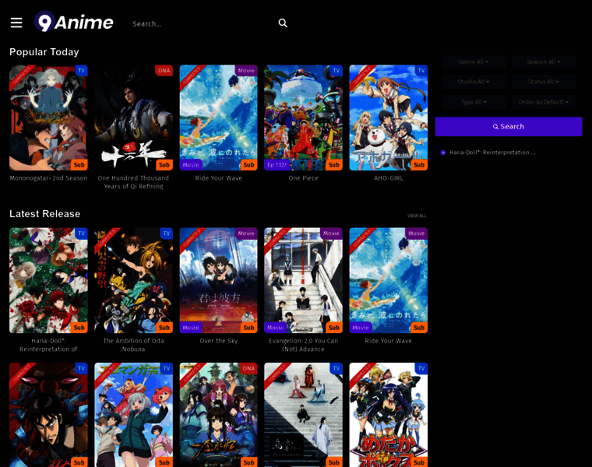Image resolution: width=592 pixels, height=467 pixels.
Task: Click Sub badge on AHO-GIRL poster
Action: pyautogui.click(x=419, y=165)
